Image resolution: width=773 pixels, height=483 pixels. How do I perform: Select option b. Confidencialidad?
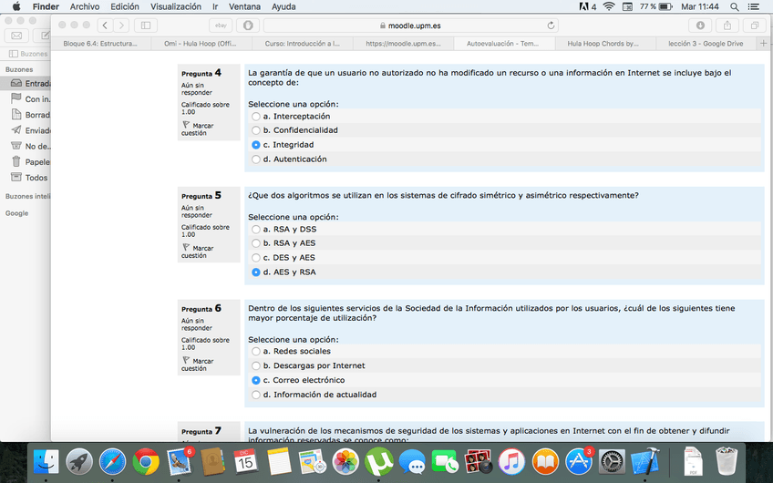click(256, 130)
